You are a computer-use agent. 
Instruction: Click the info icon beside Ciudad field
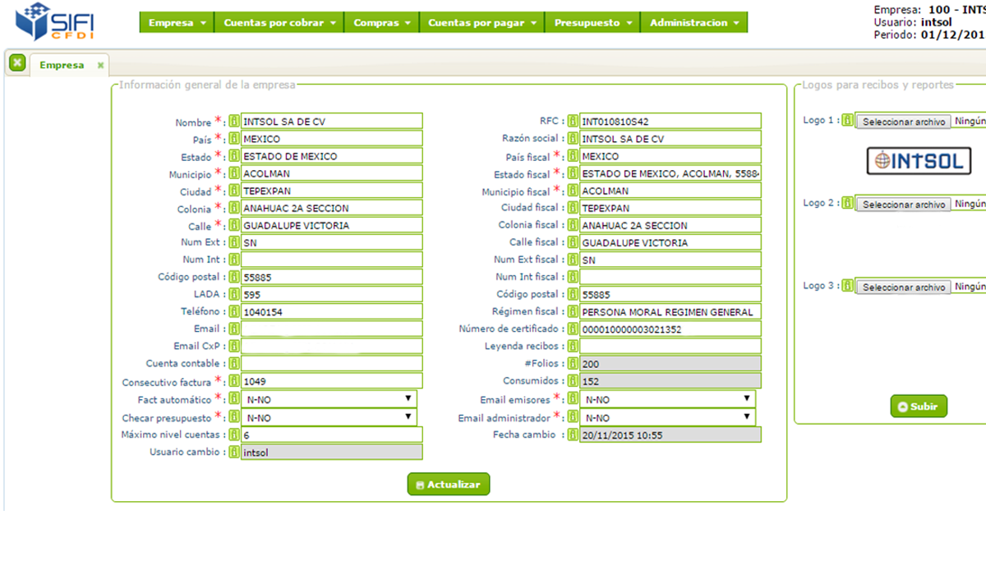click(233, 191)
